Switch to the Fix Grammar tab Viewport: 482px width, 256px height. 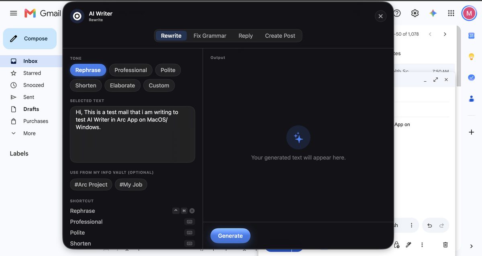(x=210, y=36)
